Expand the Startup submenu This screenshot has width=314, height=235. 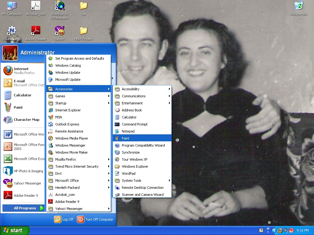pos(79,103)
